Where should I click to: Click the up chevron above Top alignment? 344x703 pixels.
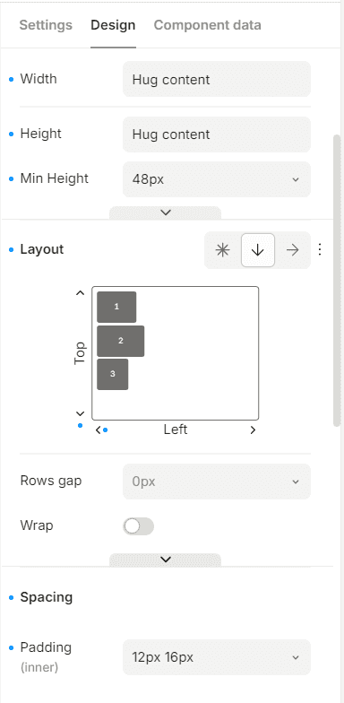81,293
